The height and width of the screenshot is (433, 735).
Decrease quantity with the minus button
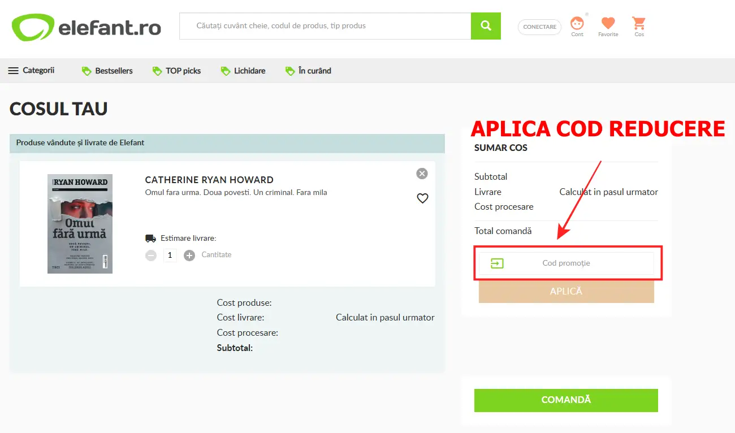pyautogui.click(x=151, y=255)
